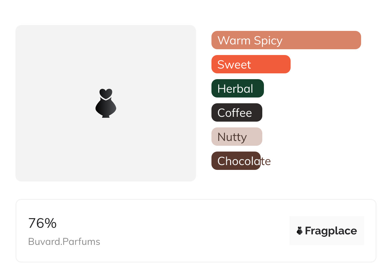
Task: Click the Nutty label text
Action: (232, 137)
